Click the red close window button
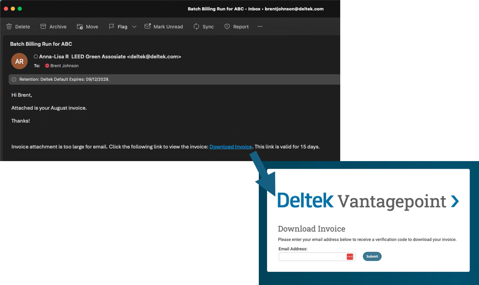This screenshot has height=285, width=479. [x=6, y=9]
